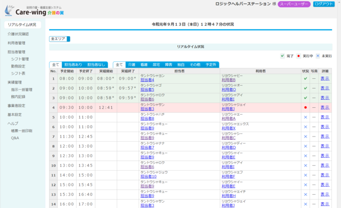Open 館内記録 submenu item

[x=18, y=97]
